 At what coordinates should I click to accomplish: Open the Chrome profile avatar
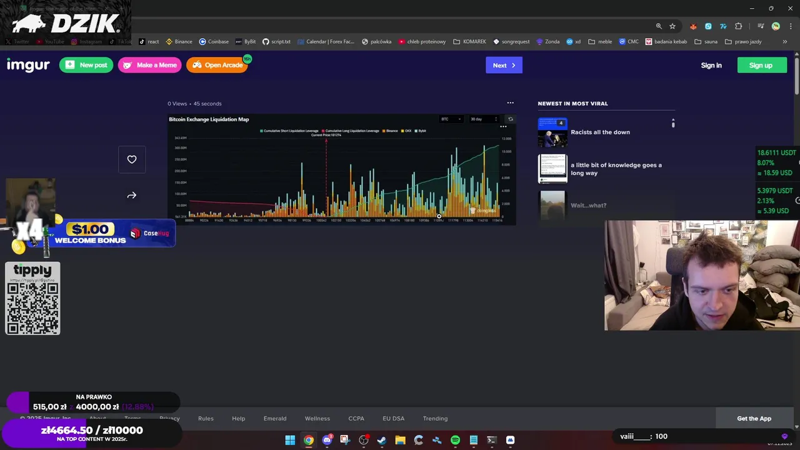776,26
